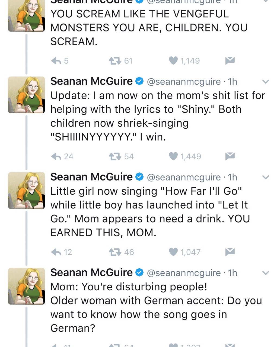Like the tweet with 1,449 likes
This screenshot has width=277, height=347.
(x=173, y=156)
